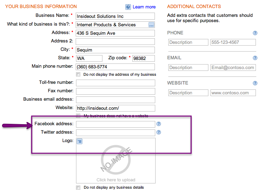The width and height of the screenshot is (264, 195).
Task: Click the Toll-free number input
Action: coord(115,83)
